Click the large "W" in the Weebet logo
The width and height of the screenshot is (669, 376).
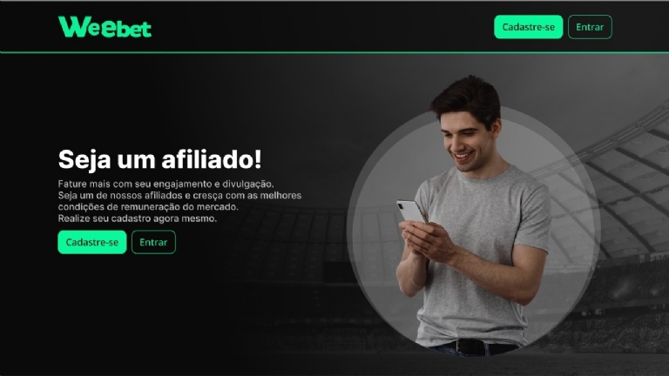74,26
